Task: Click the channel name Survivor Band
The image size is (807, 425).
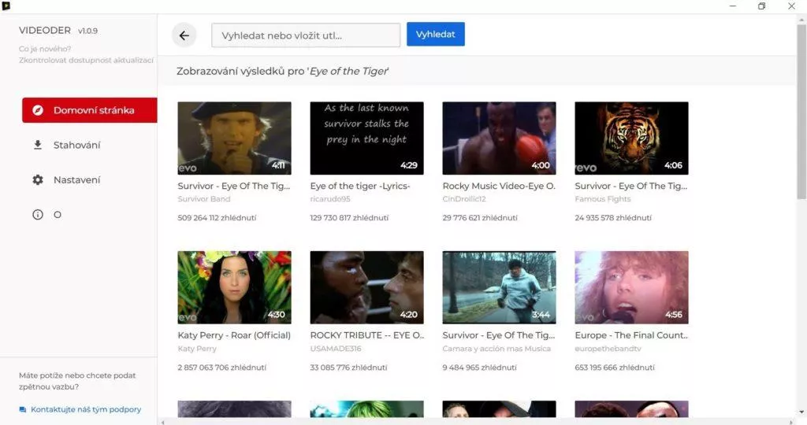Action: pyautogui.click(x=204, y=199)
